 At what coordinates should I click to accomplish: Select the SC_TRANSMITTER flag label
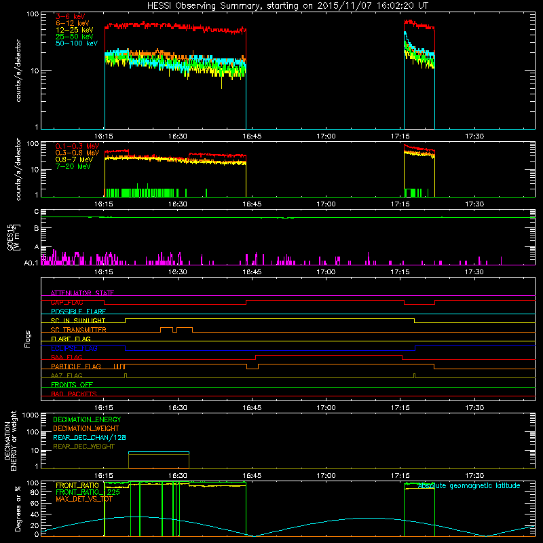[78, 330]
